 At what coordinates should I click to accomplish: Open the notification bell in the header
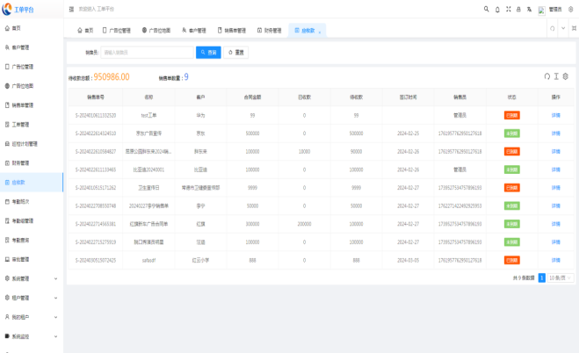(497, 9)
